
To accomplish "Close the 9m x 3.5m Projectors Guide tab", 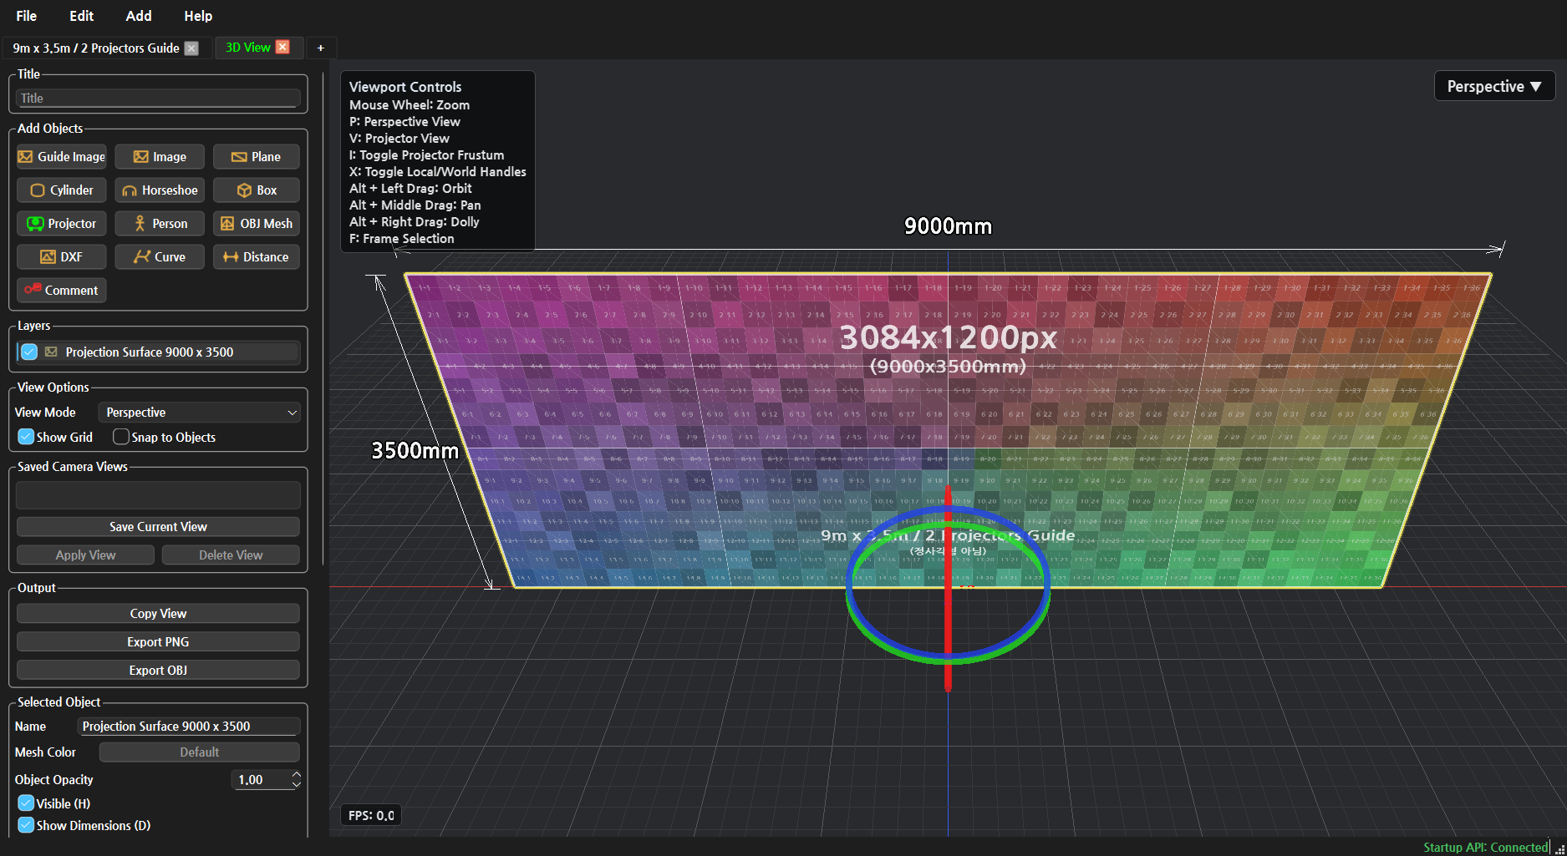I will (x=191, y=48).
